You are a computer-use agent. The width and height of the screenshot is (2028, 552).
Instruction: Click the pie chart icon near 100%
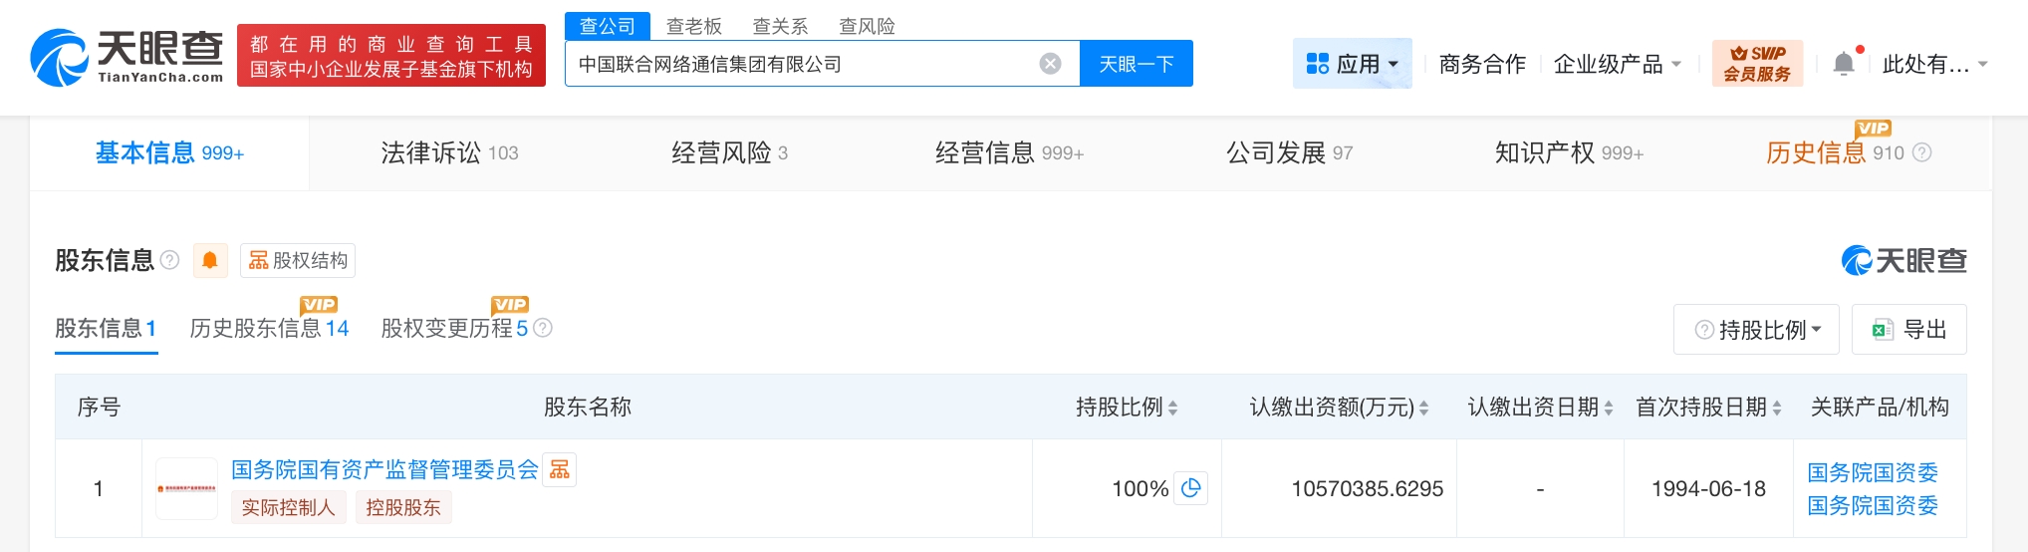point(1190,488)
